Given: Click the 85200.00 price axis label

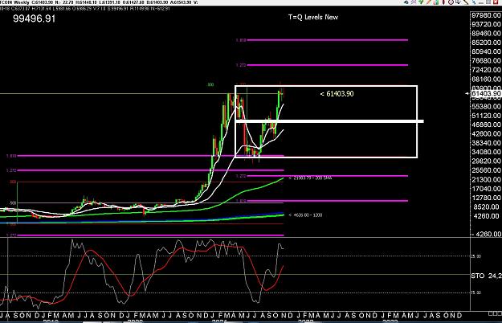Looking at the screenshot, I should pos(486,43).
